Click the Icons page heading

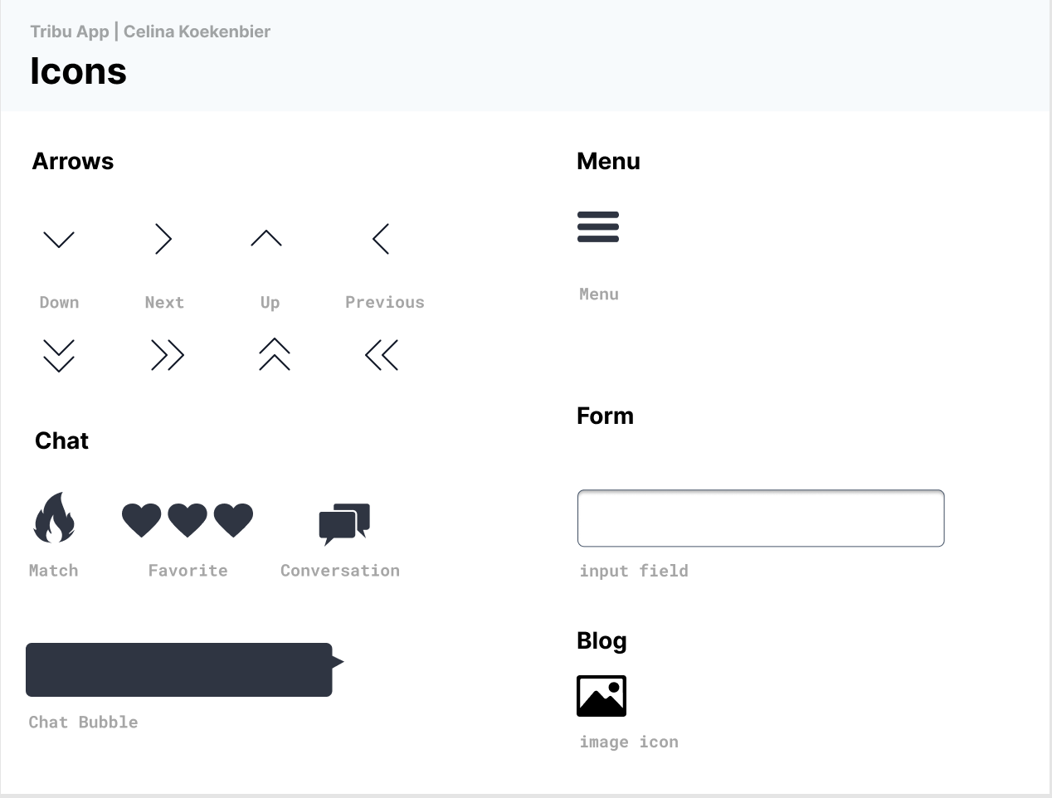[79, 71]
